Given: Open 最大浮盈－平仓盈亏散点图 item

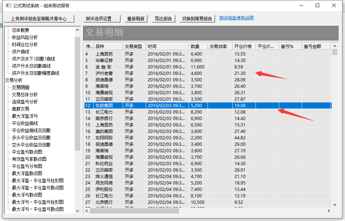Looking at the screenshot, I should 38,188.
